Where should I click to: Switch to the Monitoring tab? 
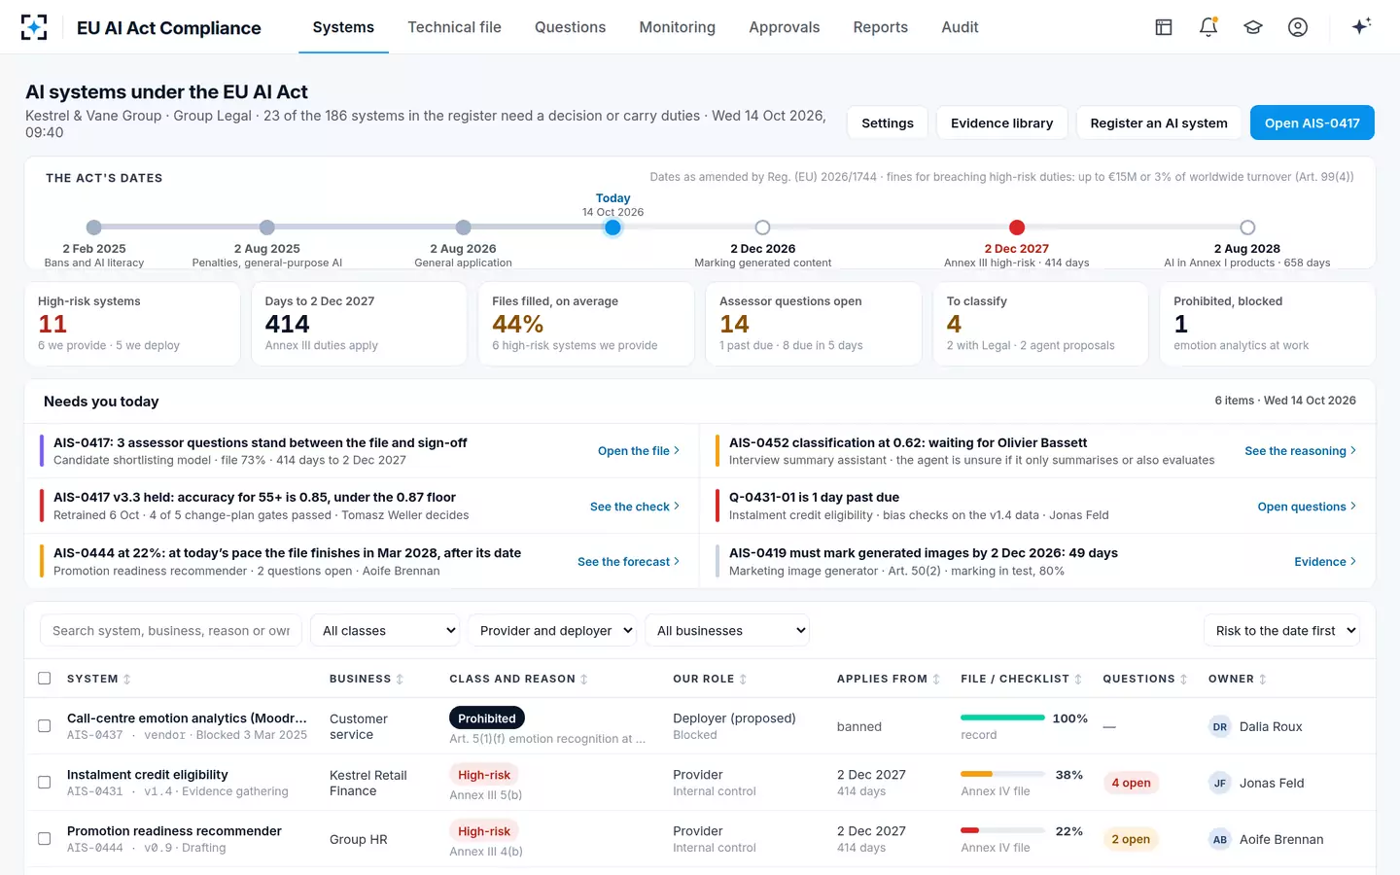point(677,27)
